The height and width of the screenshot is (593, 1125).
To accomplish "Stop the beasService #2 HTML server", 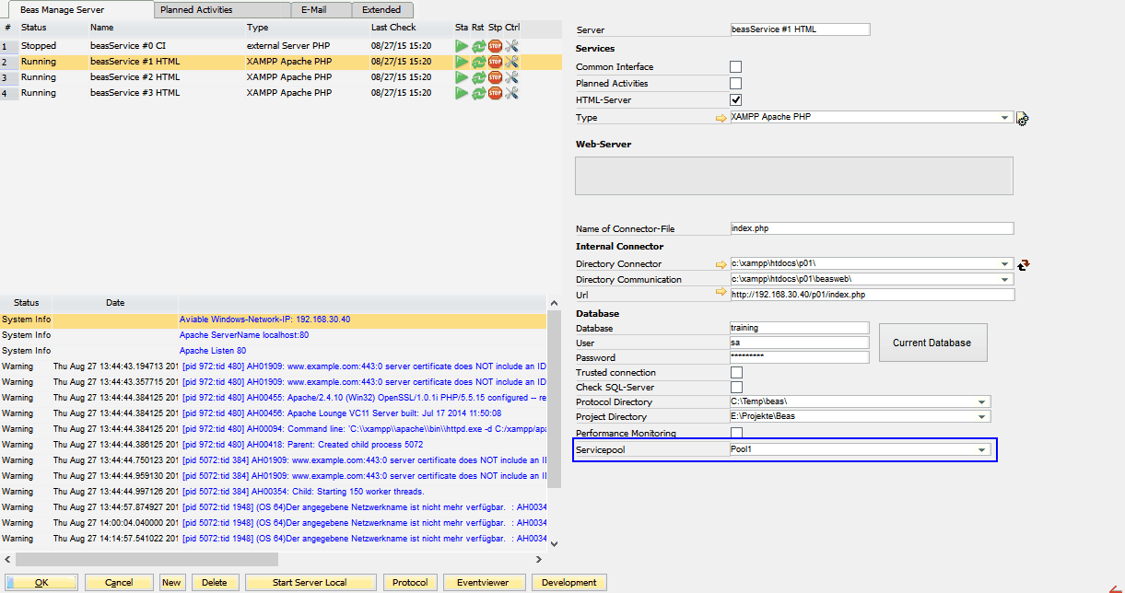I will point(495,77).
